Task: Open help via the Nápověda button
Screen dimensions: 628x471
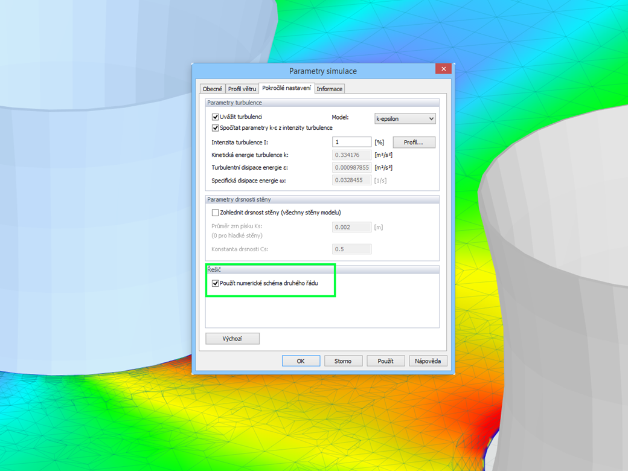Action: pyautogui.click(x=428, y=360)
